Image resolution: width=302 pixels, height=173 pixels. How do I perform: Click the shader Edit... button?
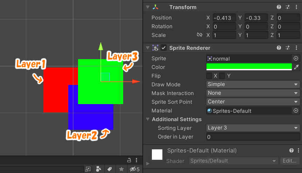coord(290,161)
